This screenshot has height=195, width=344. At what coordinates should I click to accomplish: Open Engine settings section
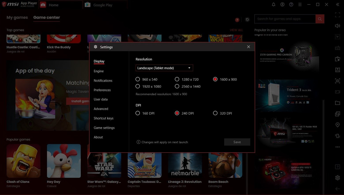click(99, 71)
